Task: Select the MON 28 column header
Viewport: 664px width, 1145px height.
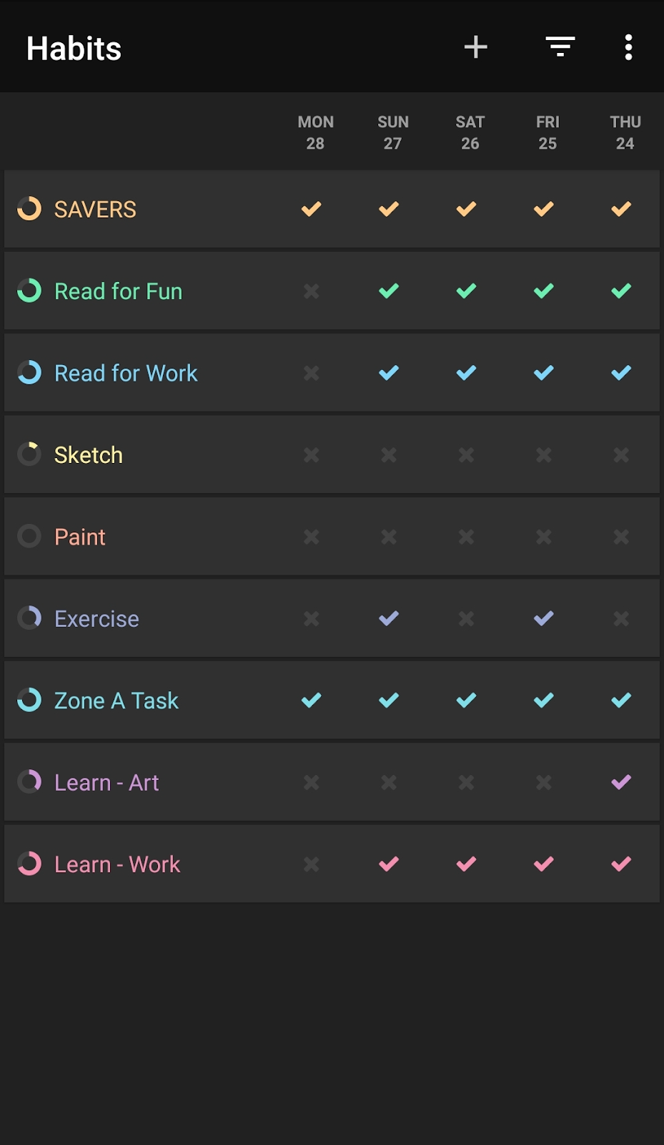Action: pyautogui.click(x=315, y=132)
